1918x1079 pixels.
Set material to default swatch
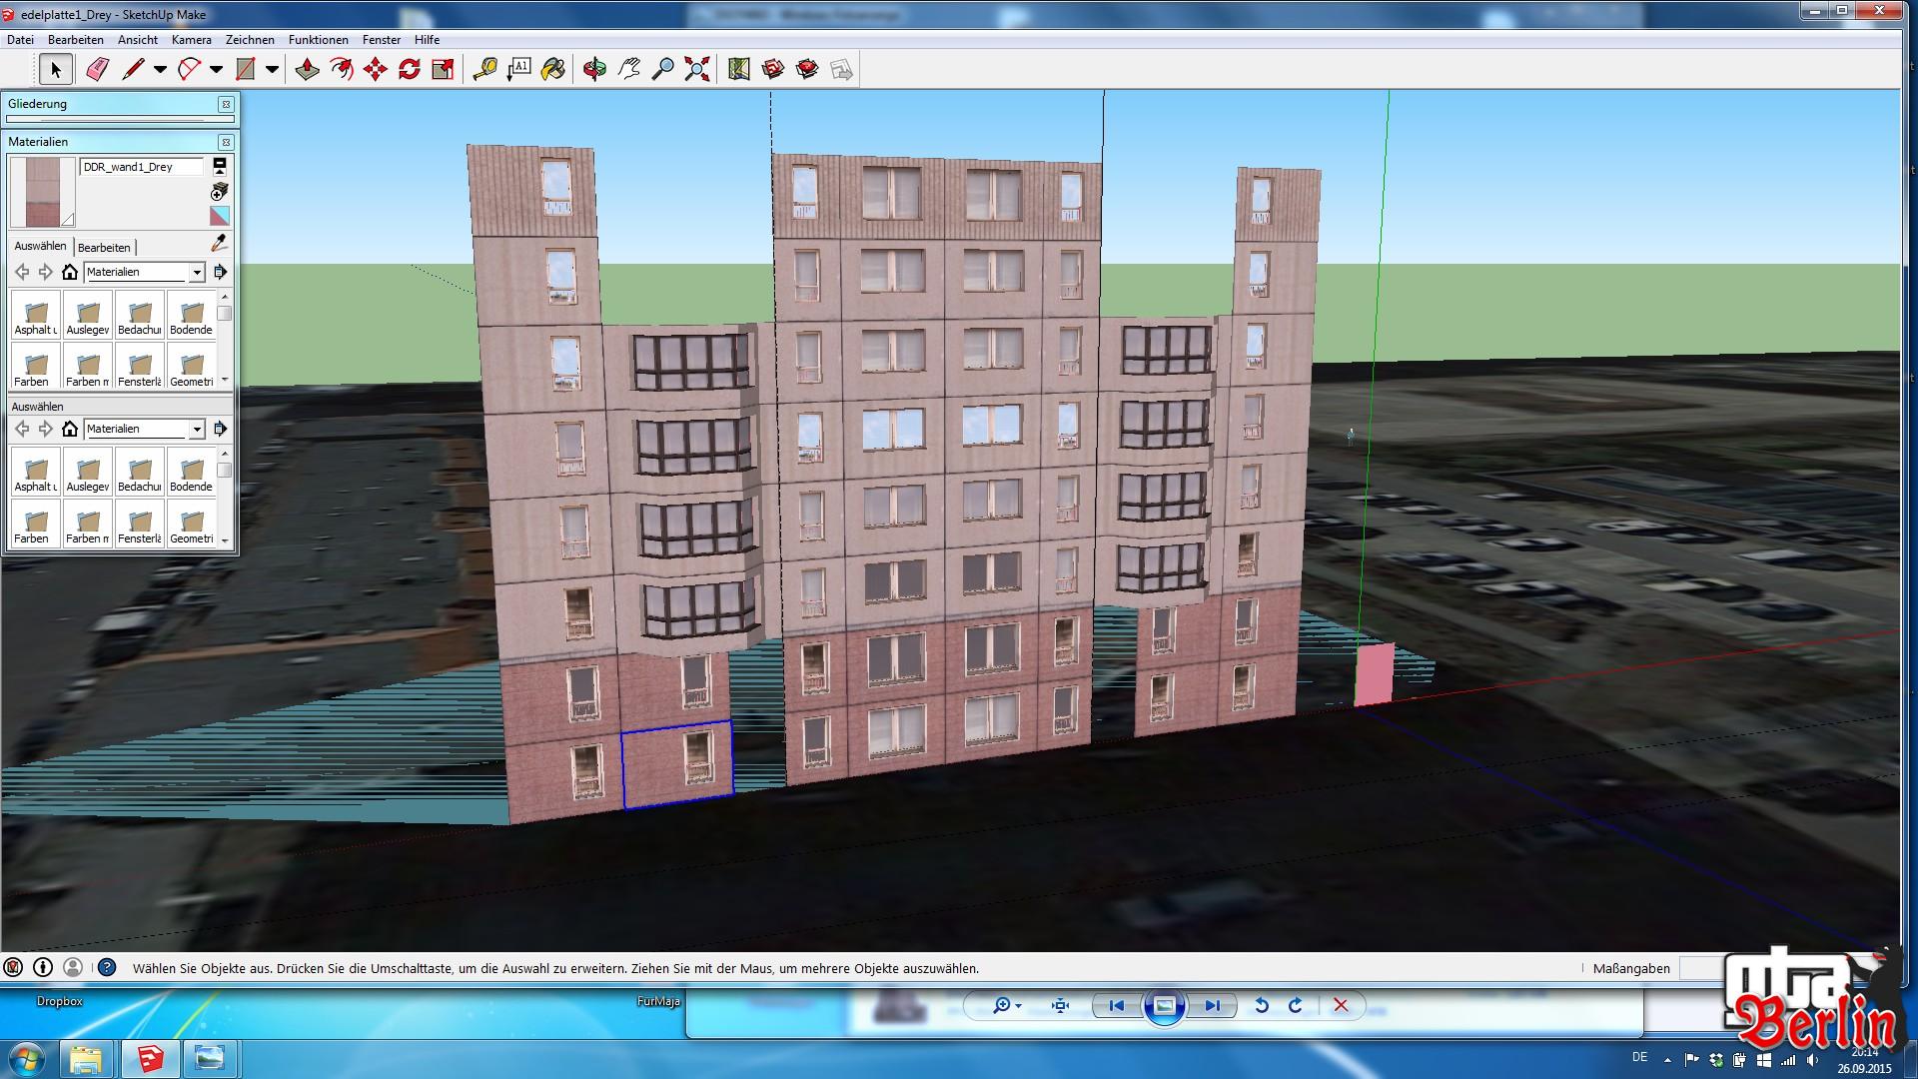220,215
